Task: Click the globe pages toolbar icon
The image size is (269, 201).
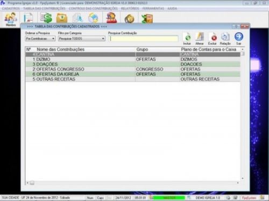Action: (93, 18)
